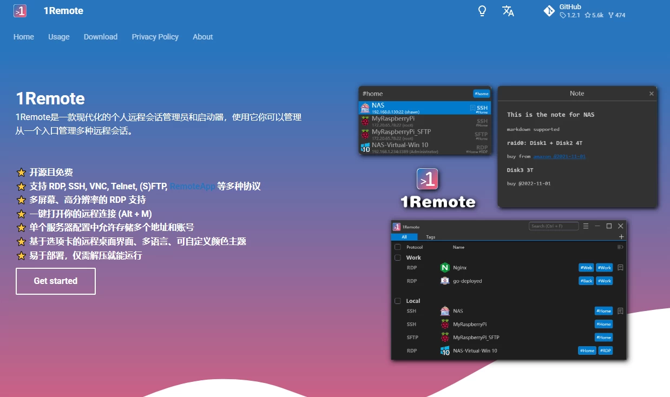Toggle light/dark theme via lightbulb icon
Image resolution: width=670 pixels, height=397 pixels.
click(x=482, y=11)
